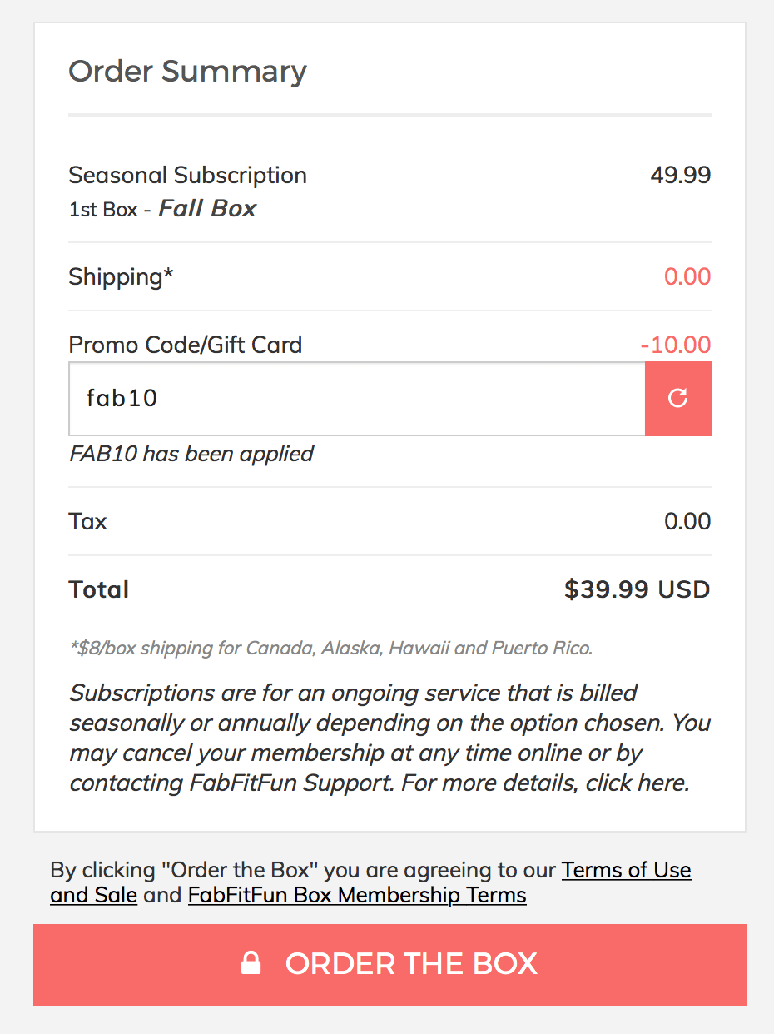Click the $39.99 USD total

pos(637,589)
